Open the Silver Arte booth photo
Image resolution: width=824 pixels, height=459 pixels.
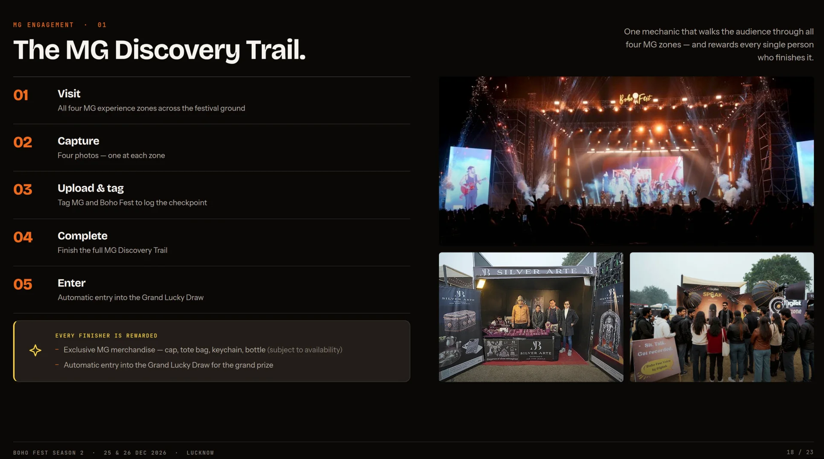531,317
